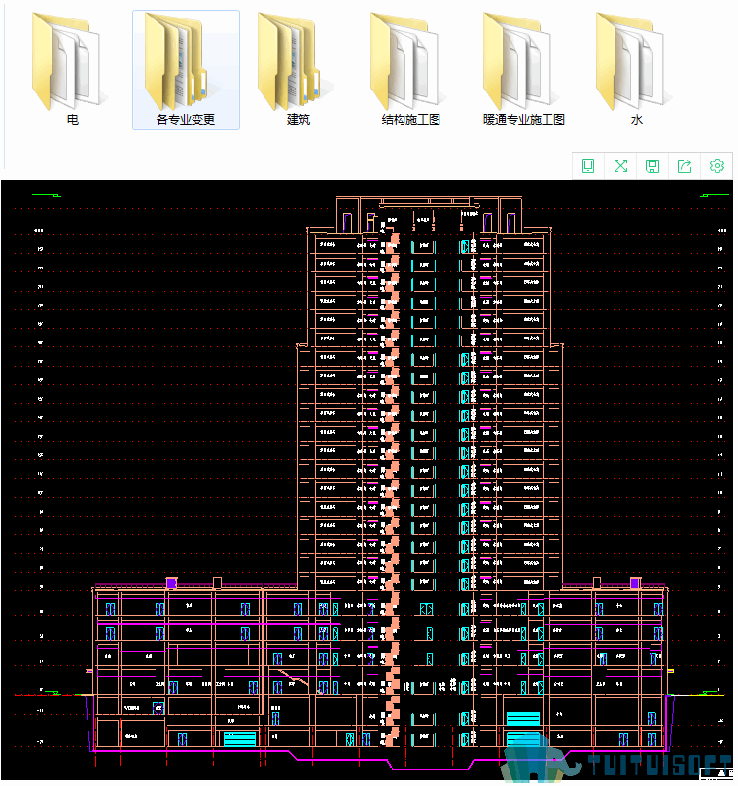
Task: Select the 结构施工图 folder label
Action: click(x=411, y=120)
